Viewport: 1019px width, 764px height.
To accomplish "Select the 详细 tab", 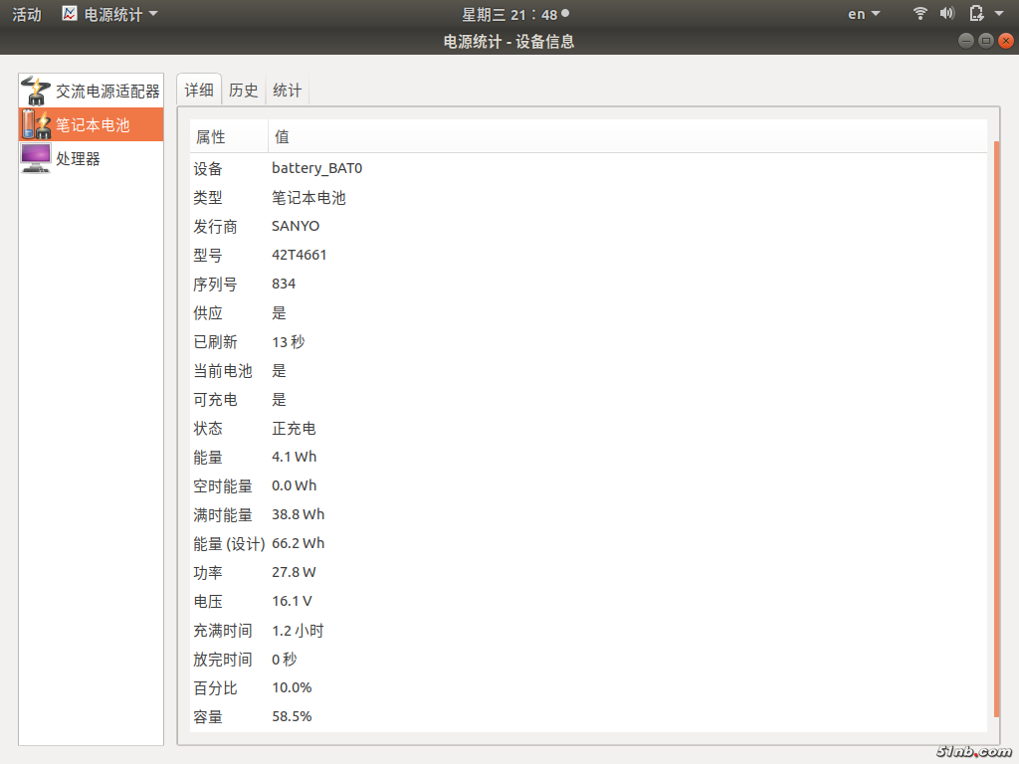I will pyautogui.click(x=199, y=90).
